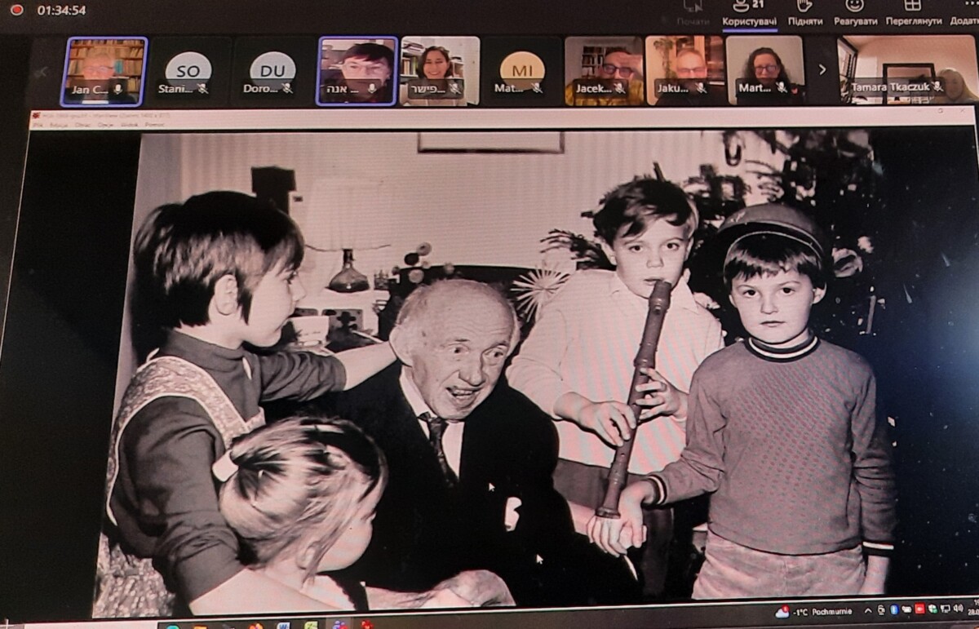Expand hidden system tray icons chevron
Image resolution: width=979 pixels, height=629 pixels.
tap(868, 610)
